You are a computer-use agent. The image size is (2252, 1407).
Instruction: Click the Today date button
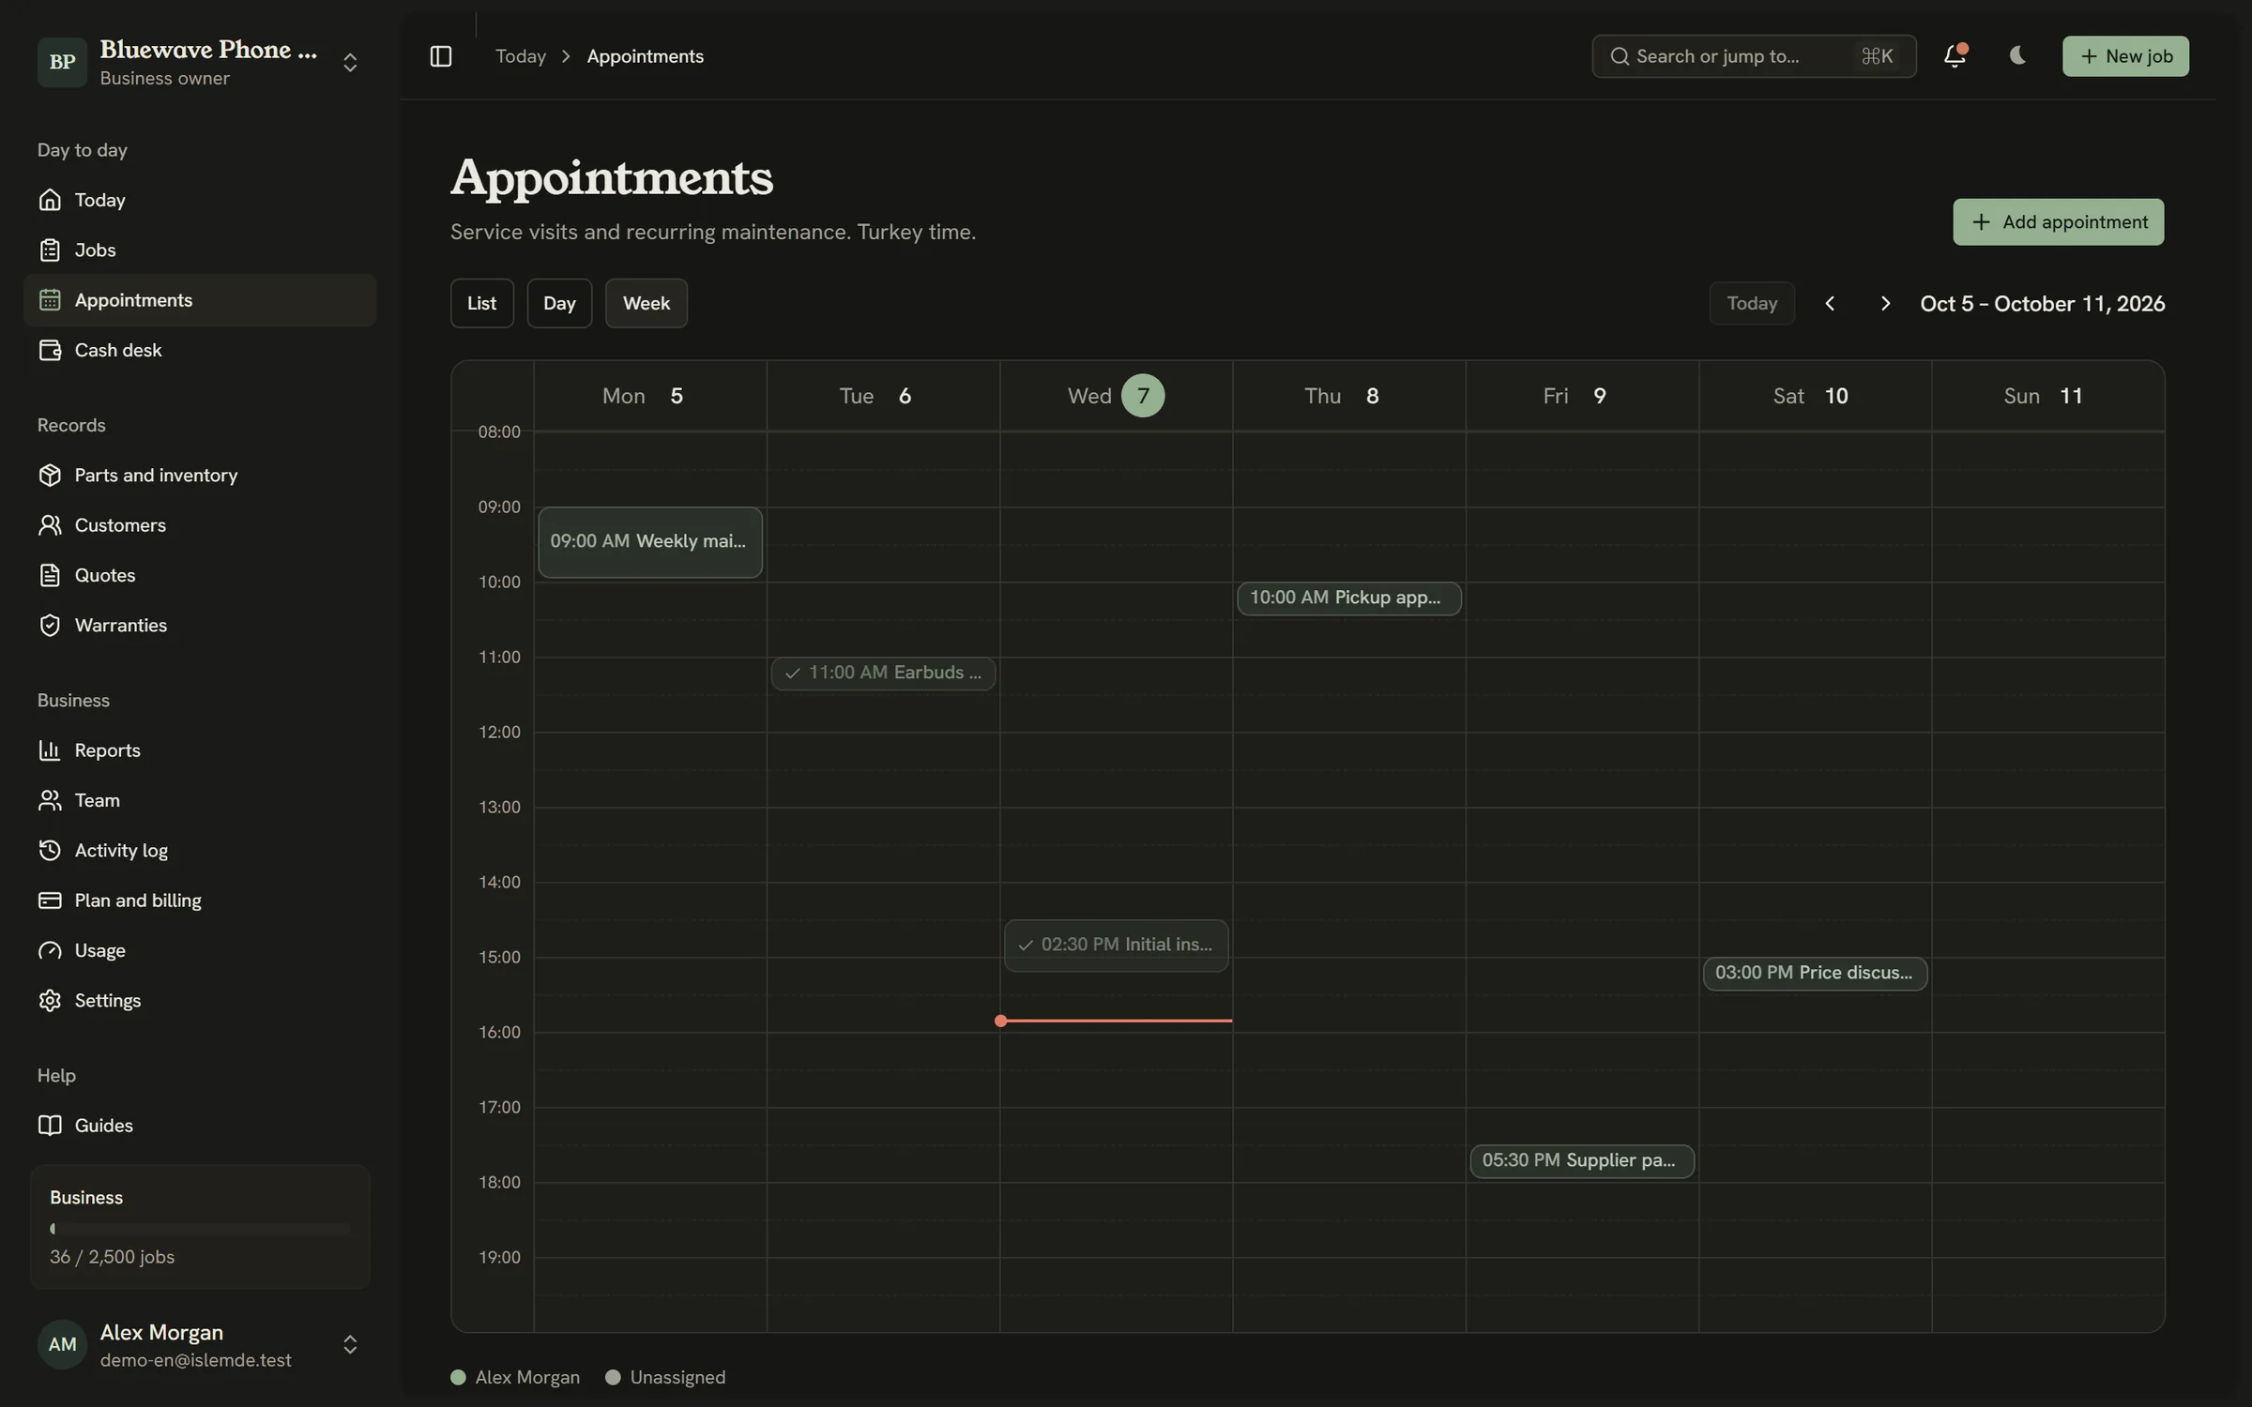point(1752,303)
